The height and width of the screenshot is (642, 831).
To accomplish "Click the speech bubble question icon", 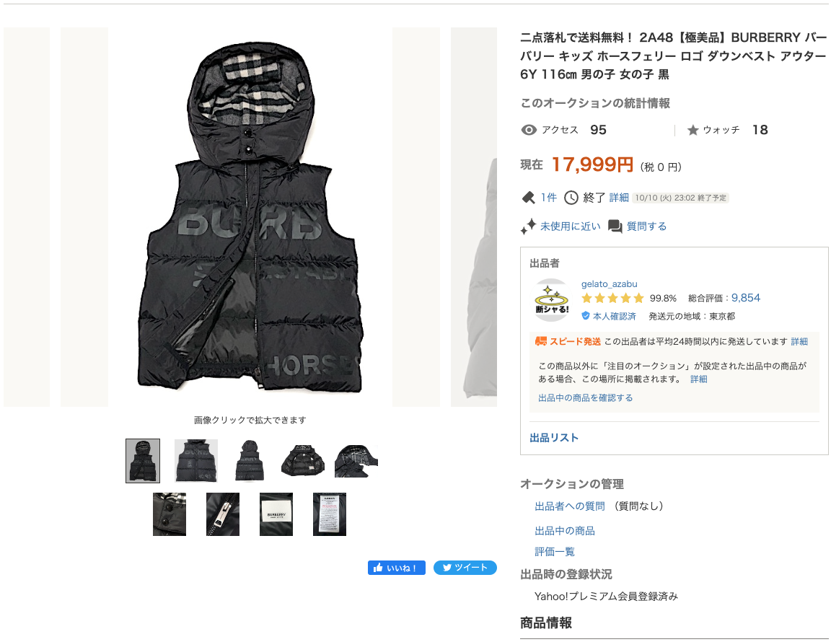I will pos(615,227).
